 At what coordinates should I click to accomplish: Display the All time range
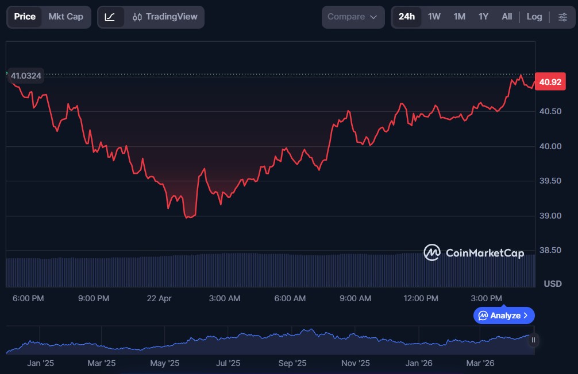tap(507, 17)
